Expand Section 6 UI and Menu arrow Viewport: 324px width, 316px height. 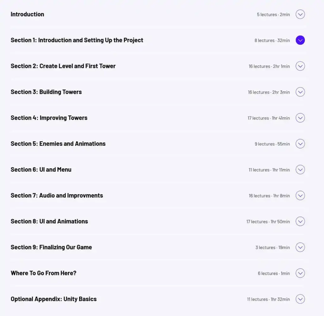coord(300,170)
